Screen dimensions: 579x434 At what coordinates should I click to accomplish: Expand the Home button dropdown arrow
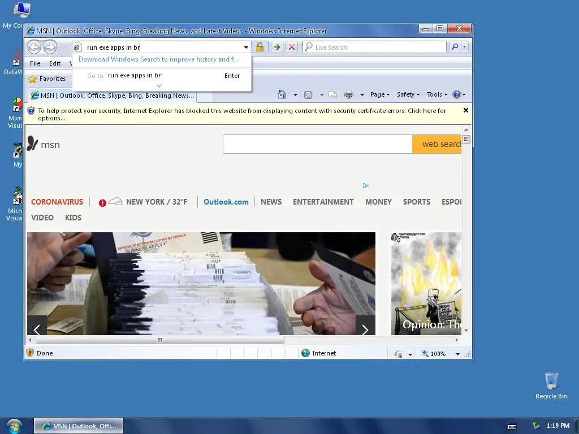pyautogui.click(x=295, y=95)
